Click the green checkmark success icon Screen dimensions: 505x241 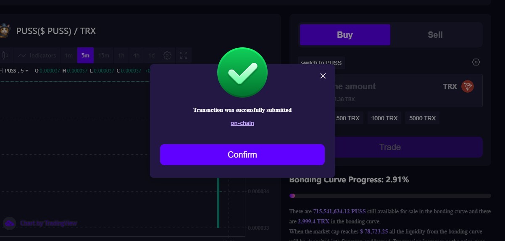coord(242,73)
